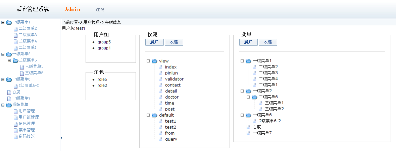Collapse 一级菜单6 in the 菜单 panel tree
The height and width of the screenshot is (151, 396).
[x=242, y=115]
